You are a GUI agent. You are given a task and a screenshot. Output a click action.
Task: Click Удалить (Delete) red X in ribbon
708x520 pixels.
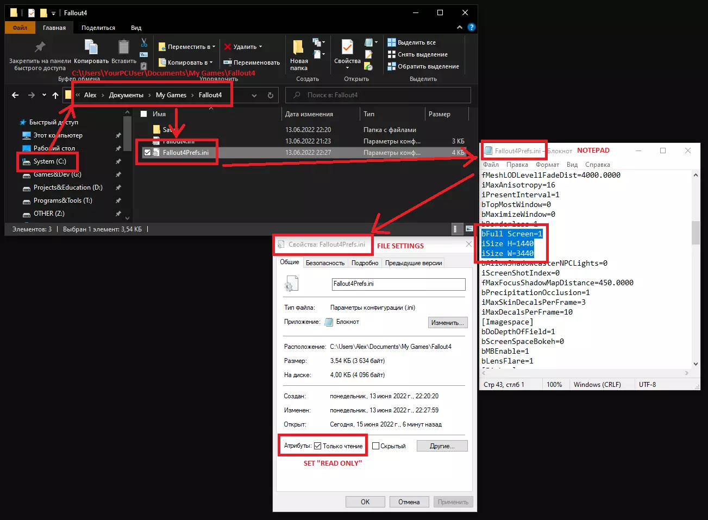point(228,47)
